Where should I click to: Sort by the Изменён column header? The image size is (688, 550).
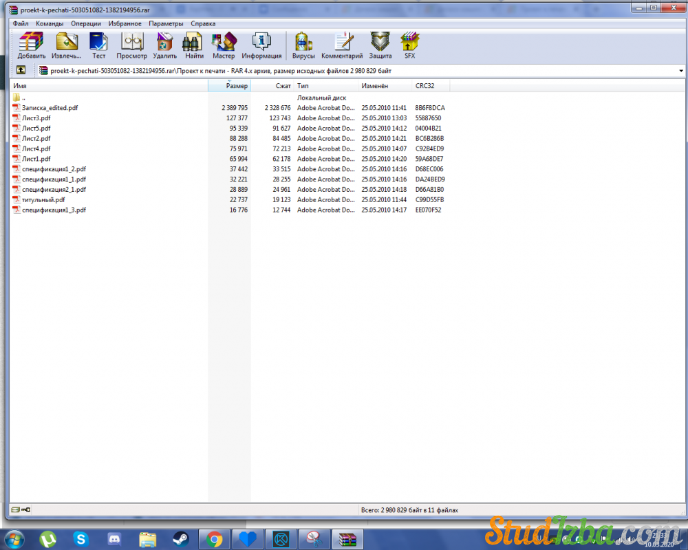point(385,85)
